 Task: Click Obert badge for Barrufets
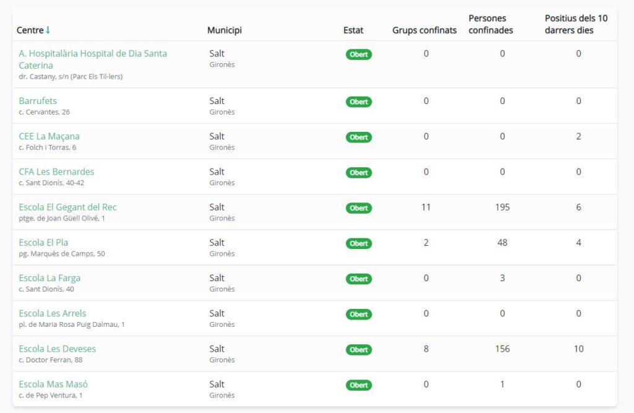click(358, 102)
